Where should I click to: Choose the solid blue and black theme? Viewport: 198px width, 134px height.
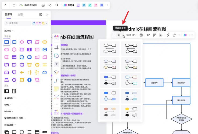[110, 80]
